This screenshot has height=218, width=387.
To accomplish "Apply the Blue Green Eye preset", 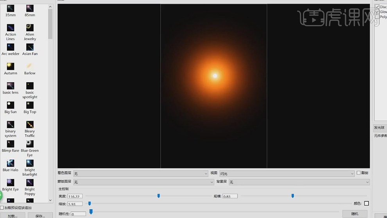I will (30, 149).
